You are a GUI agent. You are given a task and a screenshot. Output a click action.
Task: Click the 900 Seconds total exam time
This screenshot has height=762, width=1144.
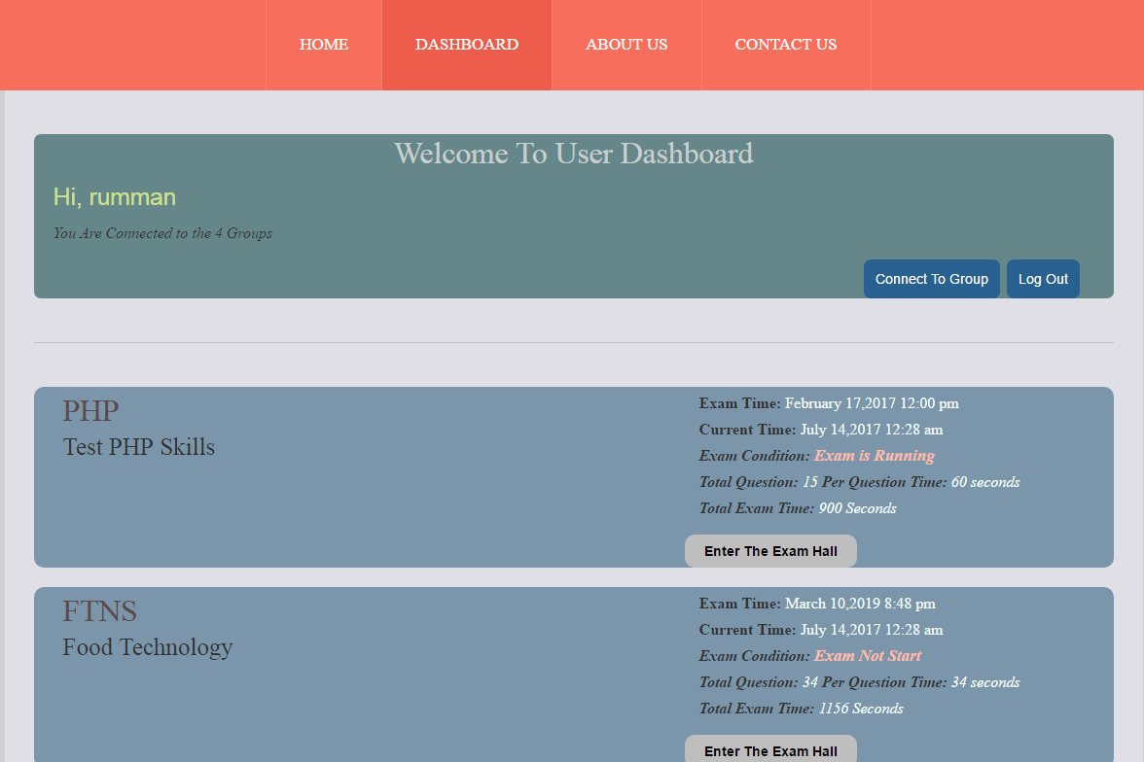tap(857, 508)
